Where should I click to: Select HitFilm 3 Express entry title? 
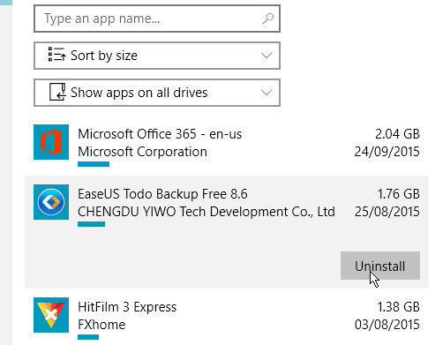[x=127, y=307]
